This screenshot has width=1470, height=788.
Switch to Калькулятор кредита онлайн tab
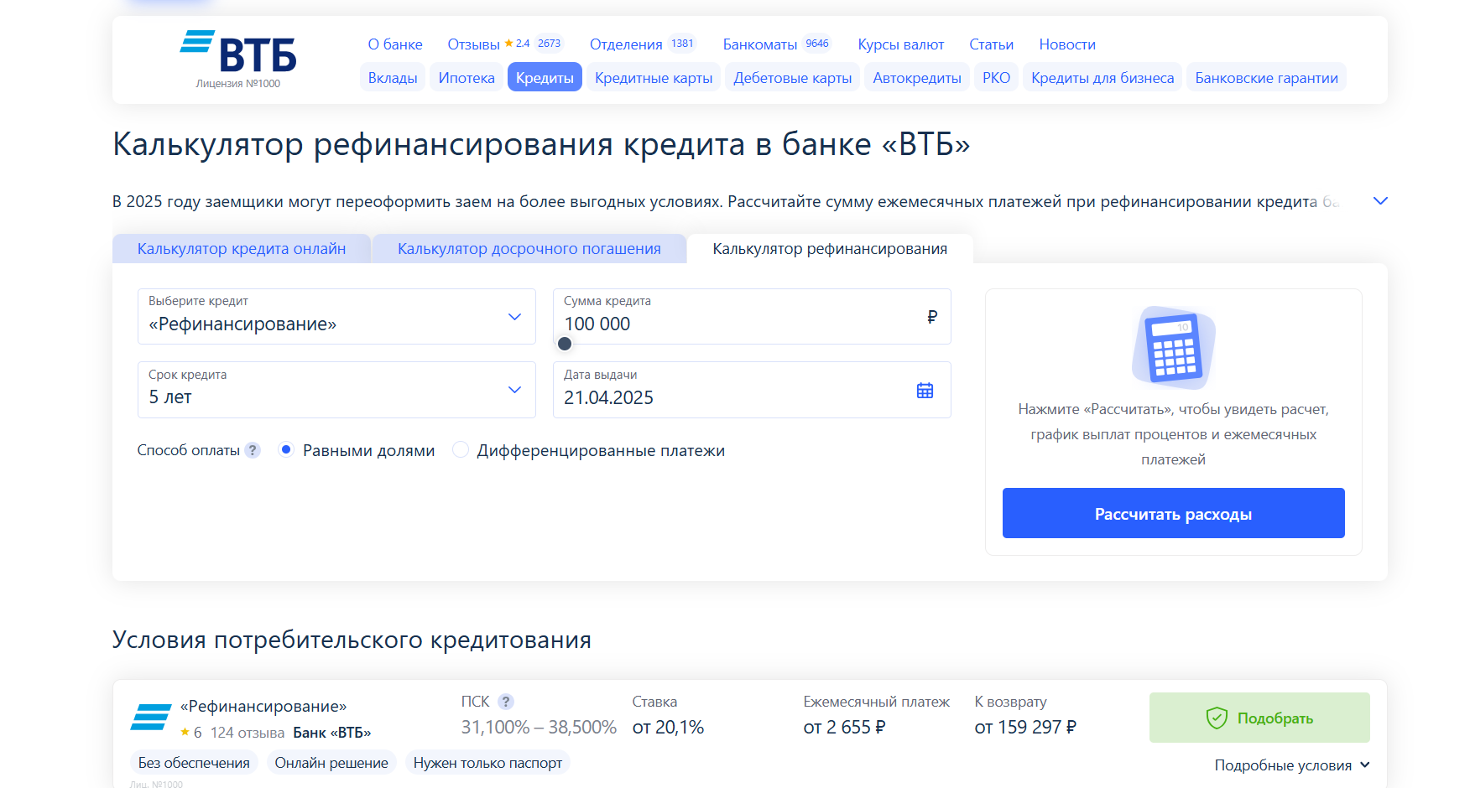[242, 249]
